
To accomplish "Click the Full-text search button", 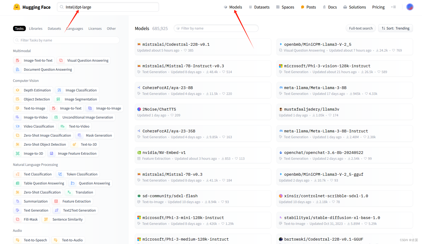I will point(361,28).
